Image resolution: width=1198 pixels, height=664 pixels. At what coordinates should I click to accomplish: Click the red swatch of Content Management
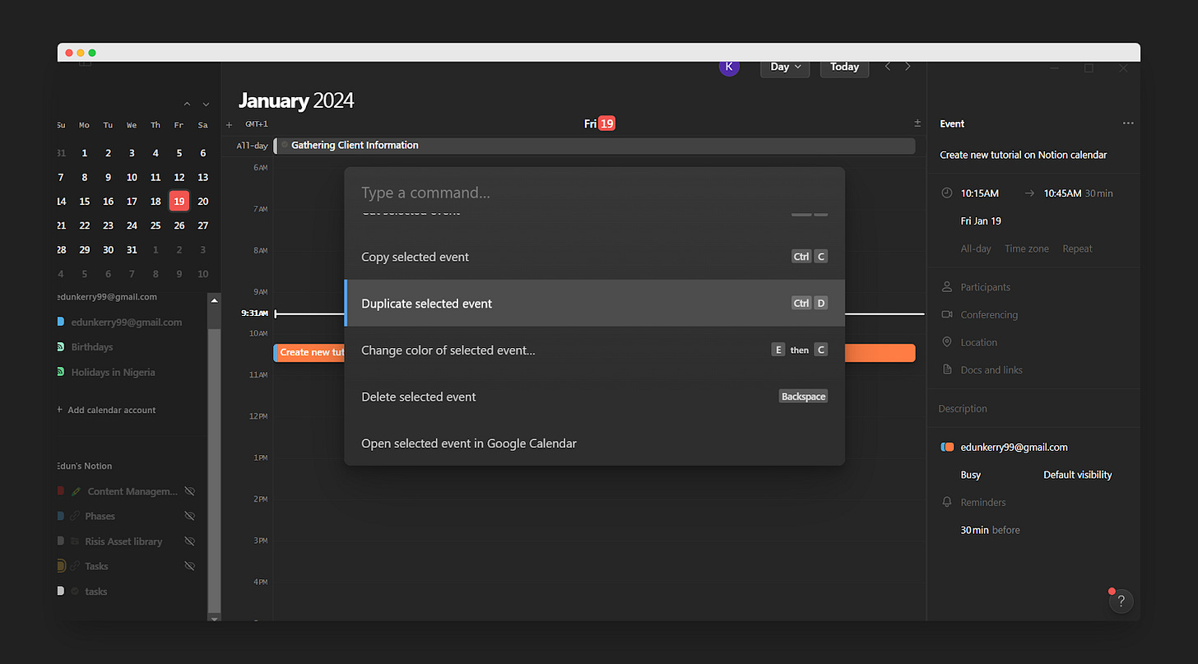[60, 491]
